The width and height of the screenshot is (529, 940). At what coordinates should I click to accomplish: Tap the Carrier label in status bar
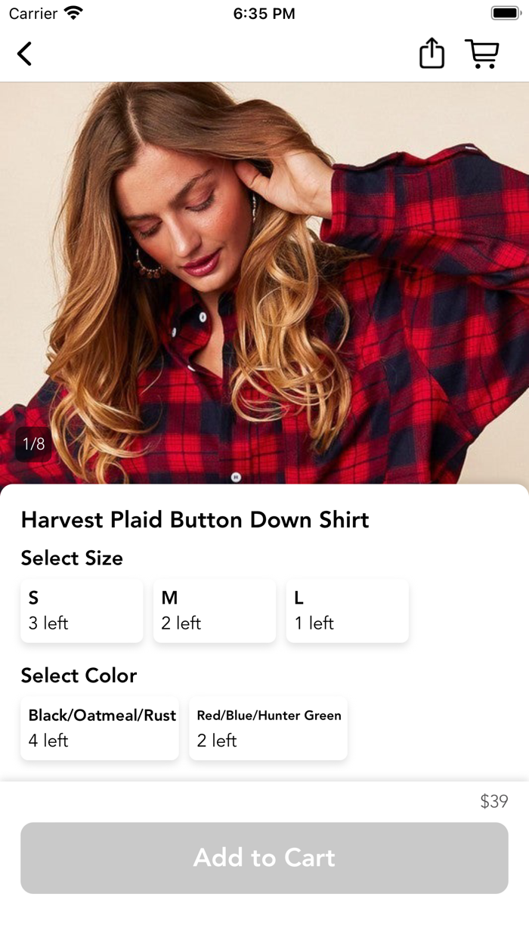(x=32, y=14)
